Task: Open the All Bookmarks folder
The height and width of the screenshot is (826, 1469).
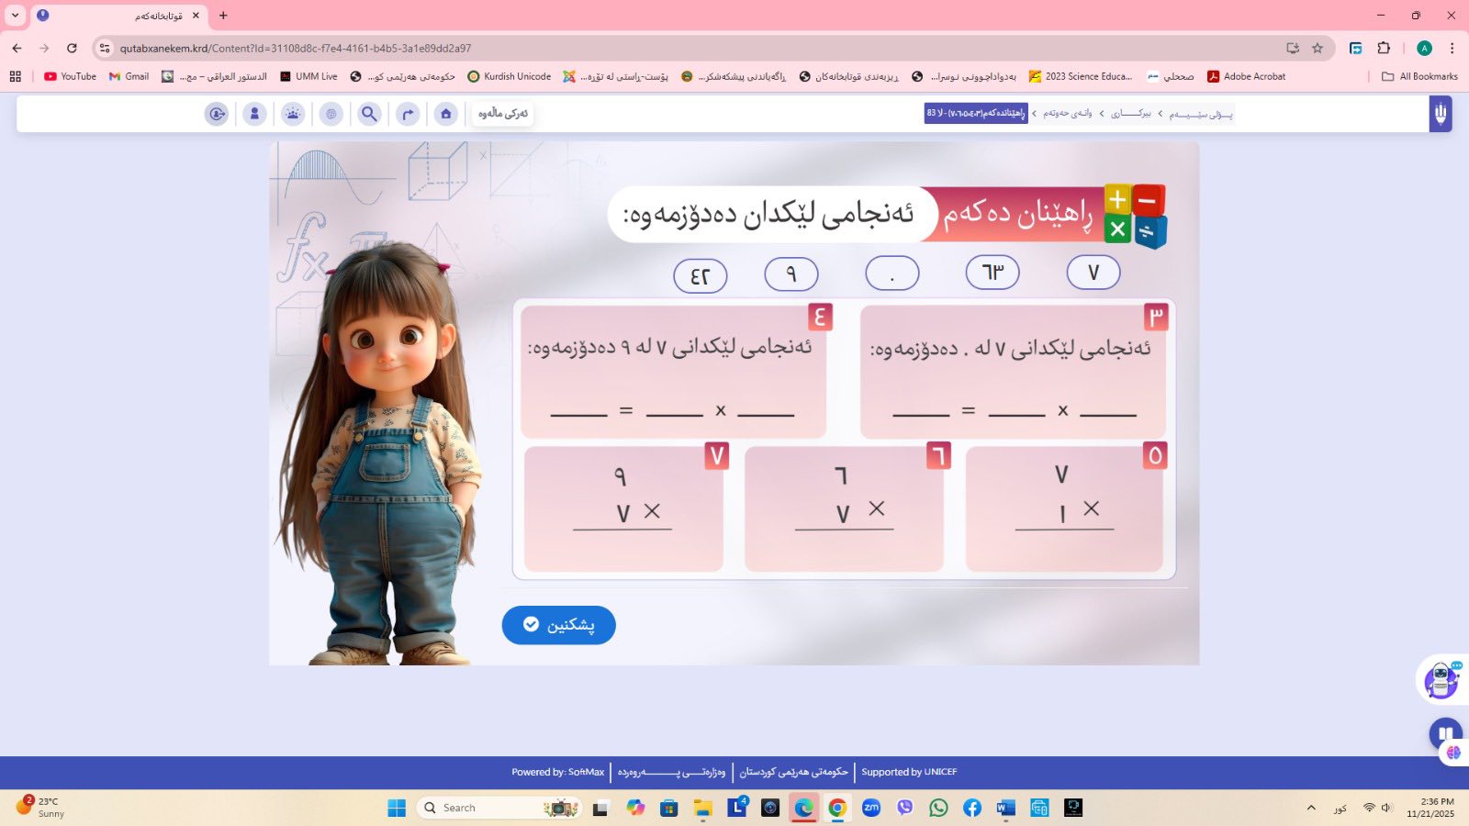Action: click(x=1419, y=76)
